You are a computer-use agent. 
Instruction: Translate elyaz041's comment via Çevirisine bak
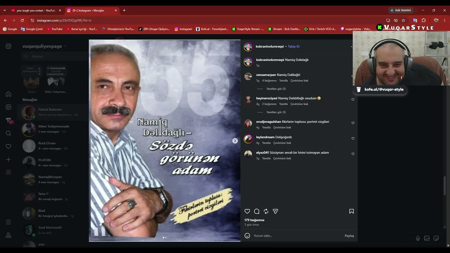[282, 158]
